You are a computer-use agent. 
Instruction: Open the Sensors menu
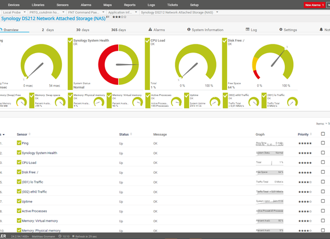tap(63, 5)
